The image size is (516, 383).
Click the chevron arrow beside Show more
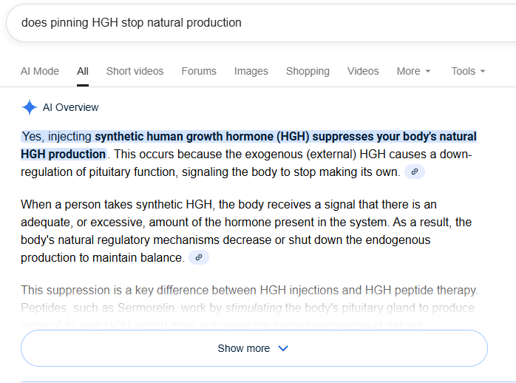(282, 348)
